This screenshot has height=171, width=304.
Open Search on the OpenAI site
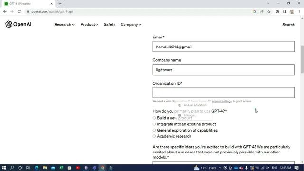[288, 25]
